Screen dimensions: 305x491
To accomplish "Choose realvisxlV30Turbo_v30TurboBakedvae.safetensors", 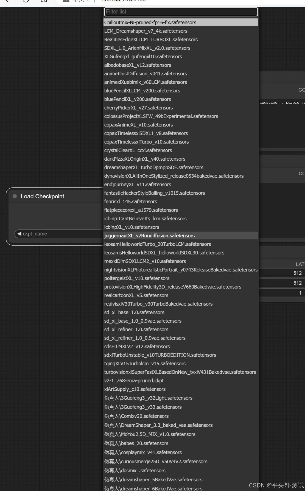I will click(181, 304).
